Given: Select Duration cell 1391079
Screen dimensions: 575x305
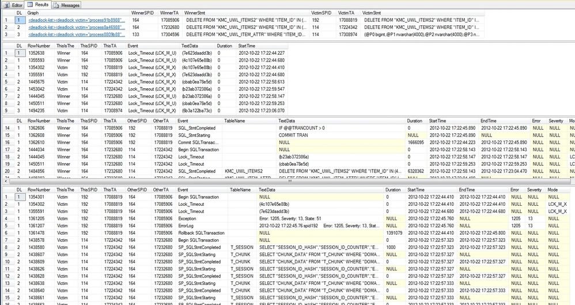Looking at the screenshot, I should tap(395, 233).
